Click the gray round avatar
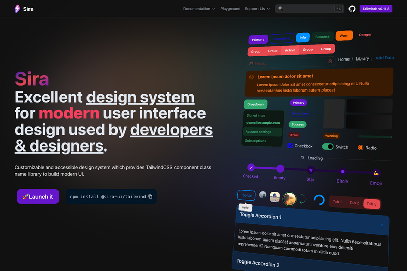Screen dimensions: 407x271 point(263,195)
